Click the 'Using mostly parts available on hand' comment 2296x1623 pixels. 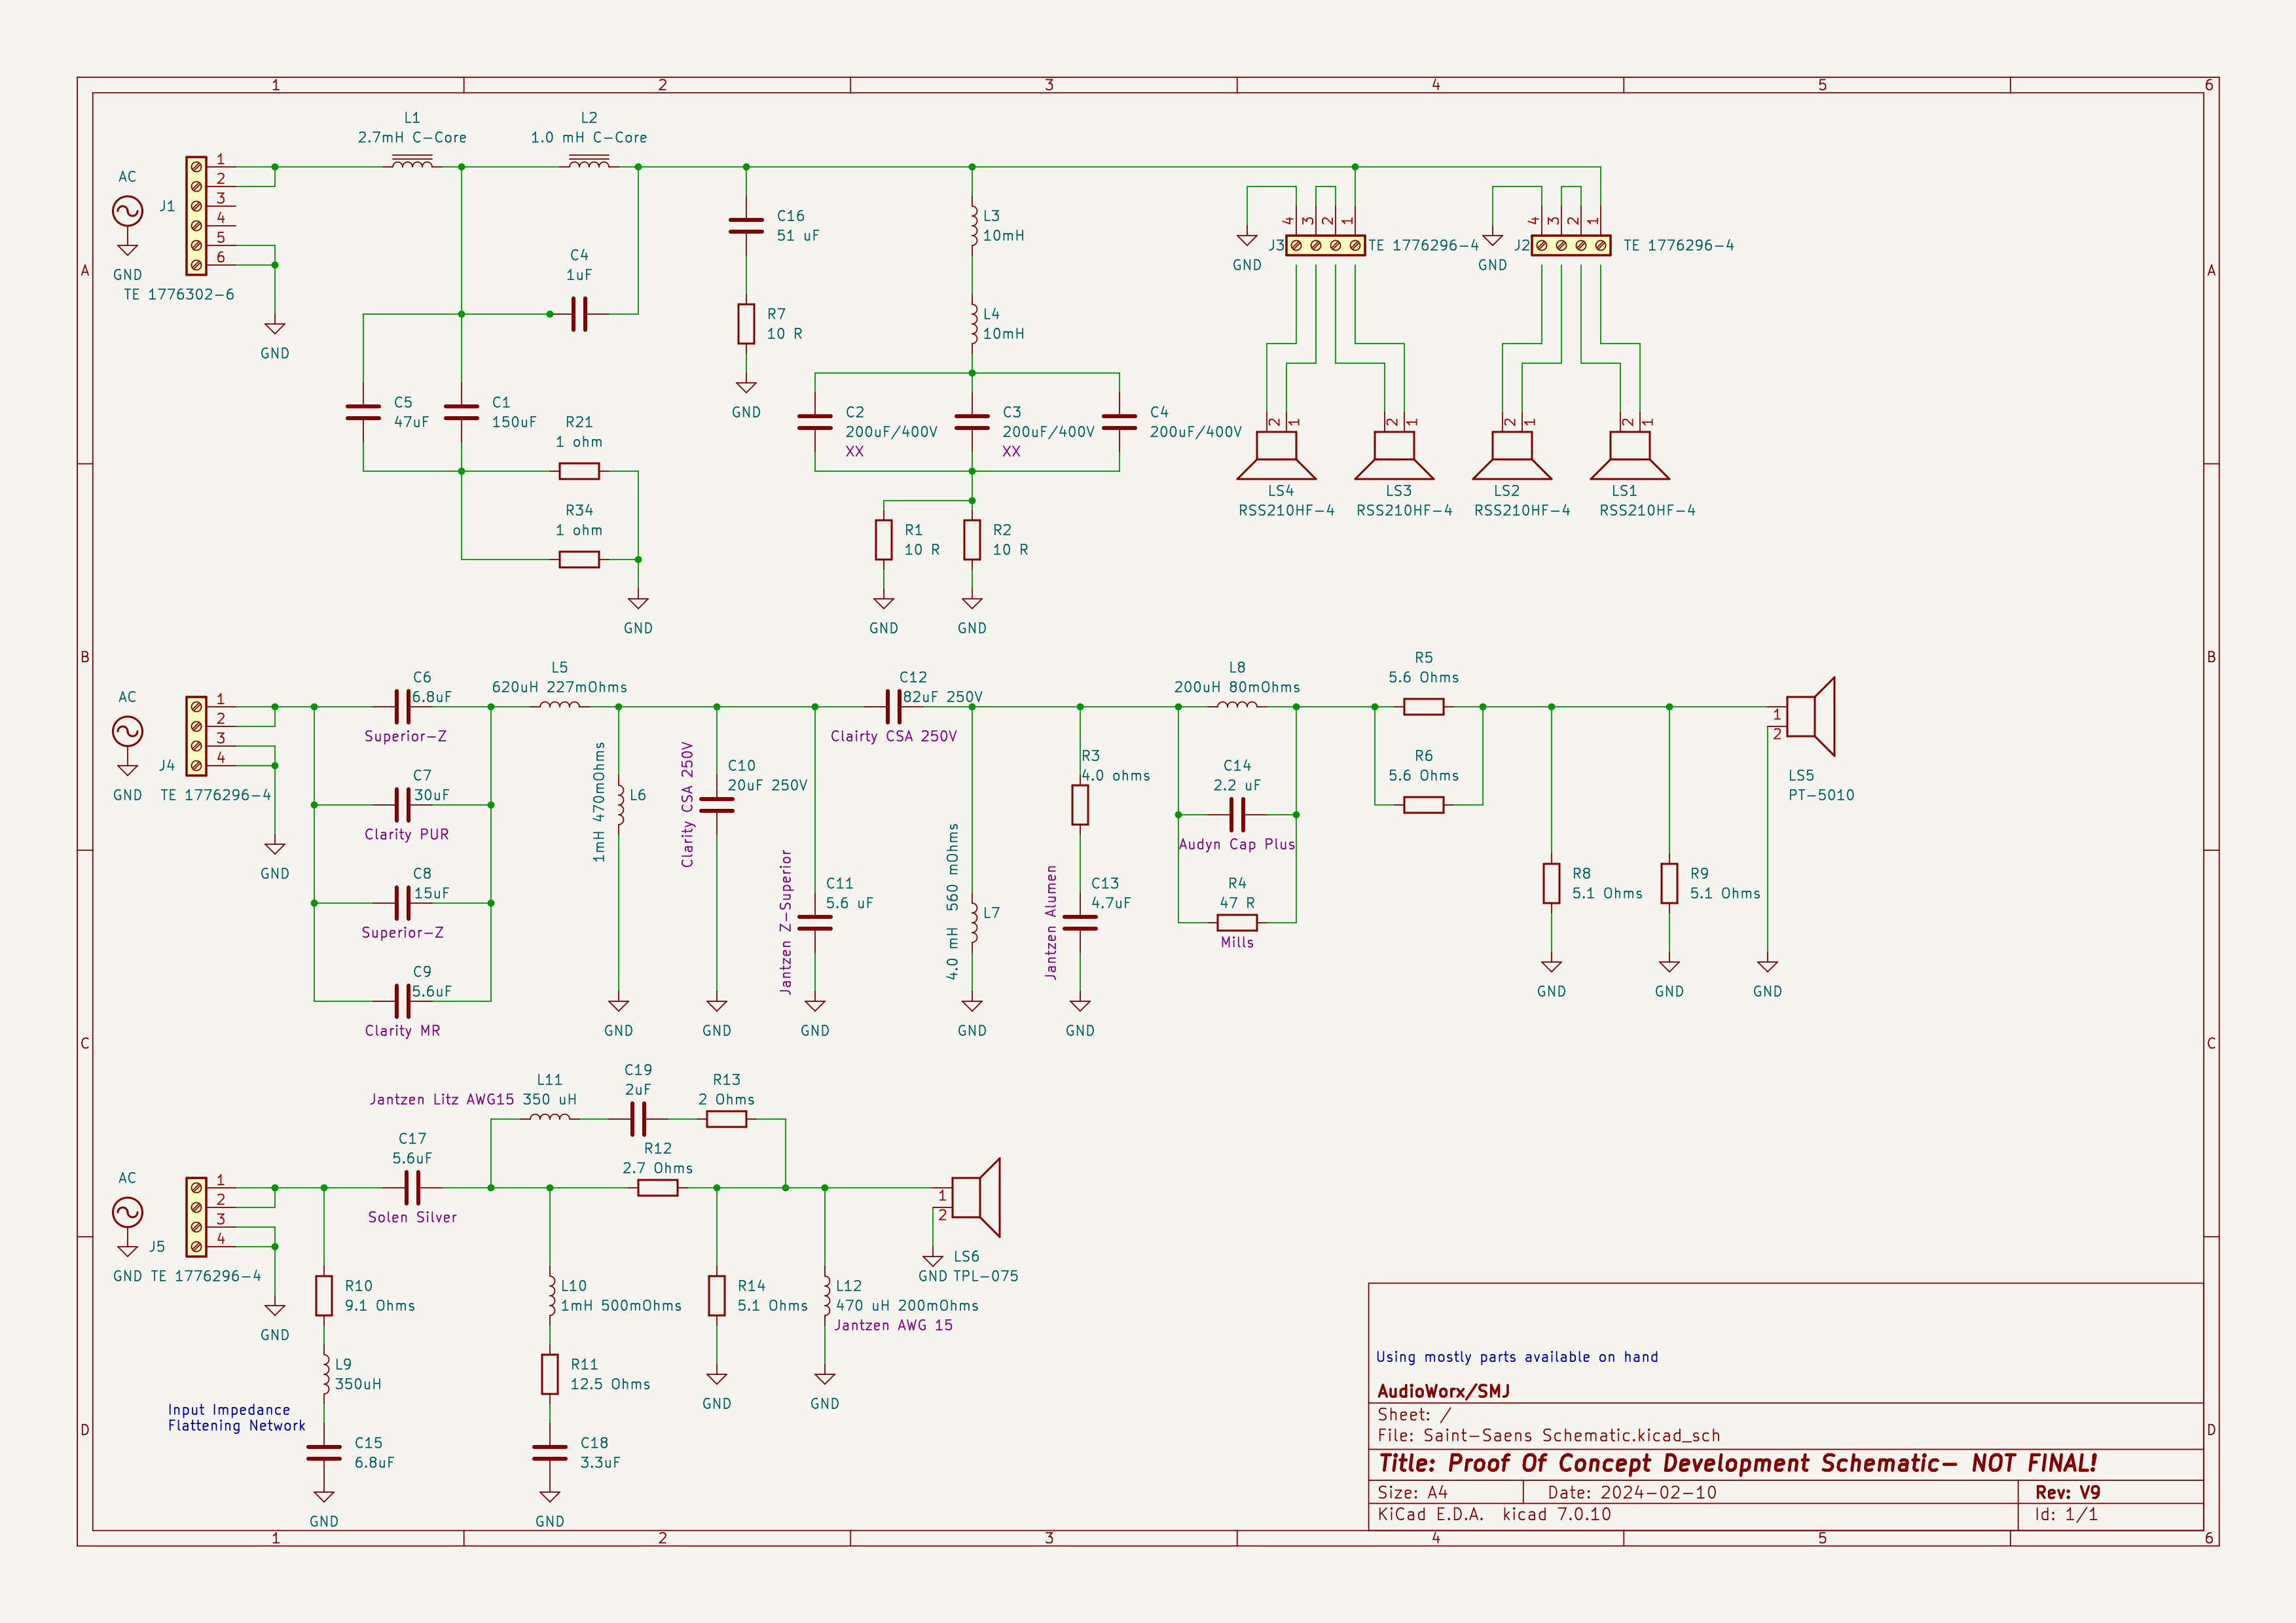tap(1517, 1357)
